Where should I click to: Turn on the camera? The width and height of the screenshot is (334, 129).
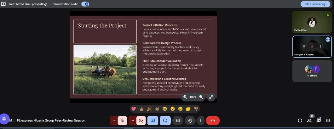(x=141, y=121)
